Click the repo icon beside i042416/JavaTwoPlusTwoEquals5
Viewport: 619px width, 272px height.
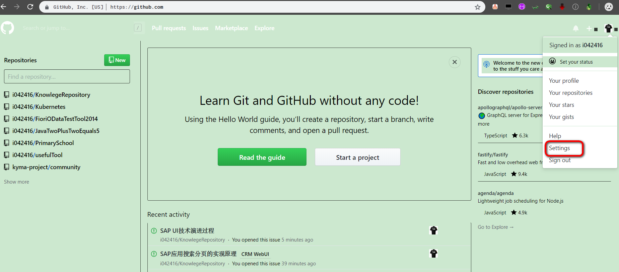click(x=6, y=131)
